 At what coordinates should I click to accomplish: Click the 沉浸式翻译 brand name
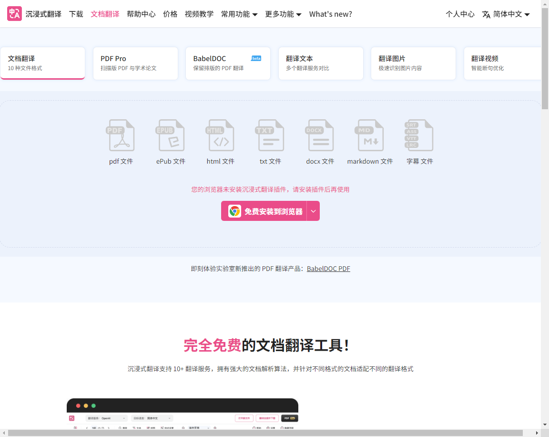[43, 14]
